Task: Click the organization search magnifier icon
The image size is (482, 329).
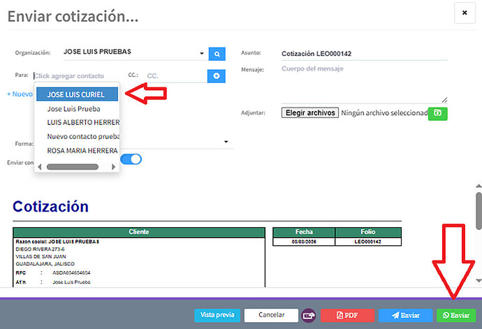Action: [217, 53]
